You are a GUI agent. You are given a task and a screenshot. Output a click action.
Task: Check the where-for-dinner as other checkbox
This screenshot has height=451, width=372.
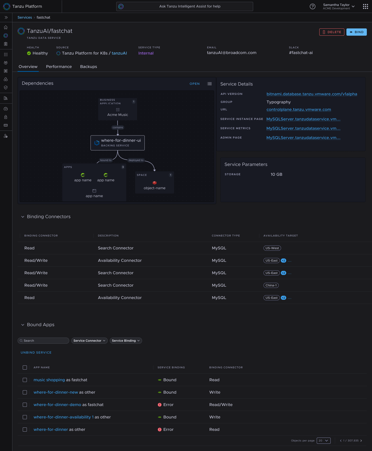click(25, 430)
